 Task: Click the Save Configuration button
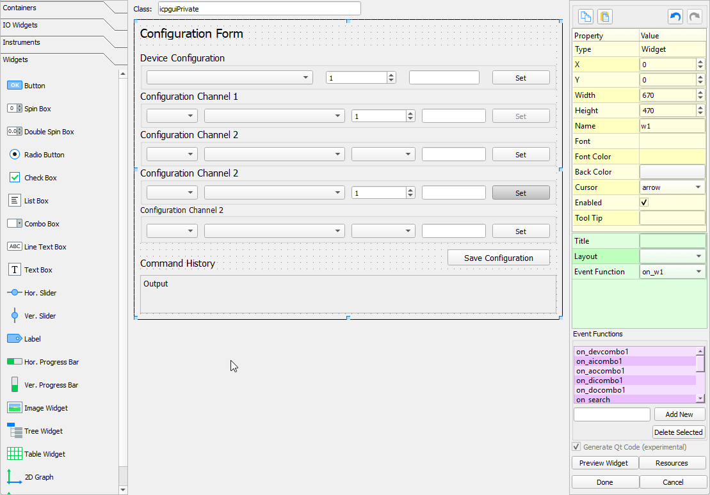pyautogui.click(x=498, y=257)
